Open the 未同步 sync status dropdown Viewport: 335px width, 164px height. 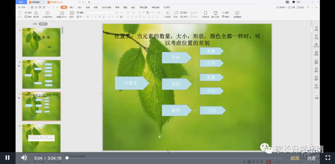pos(281,7)
